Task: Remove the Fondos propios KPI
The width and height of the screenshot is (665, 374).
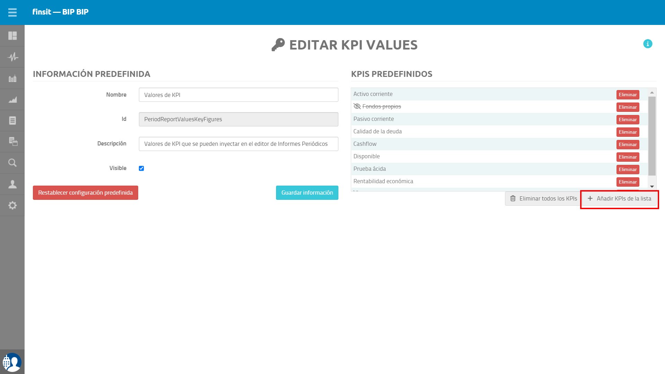Action: (x=628, y=107)
